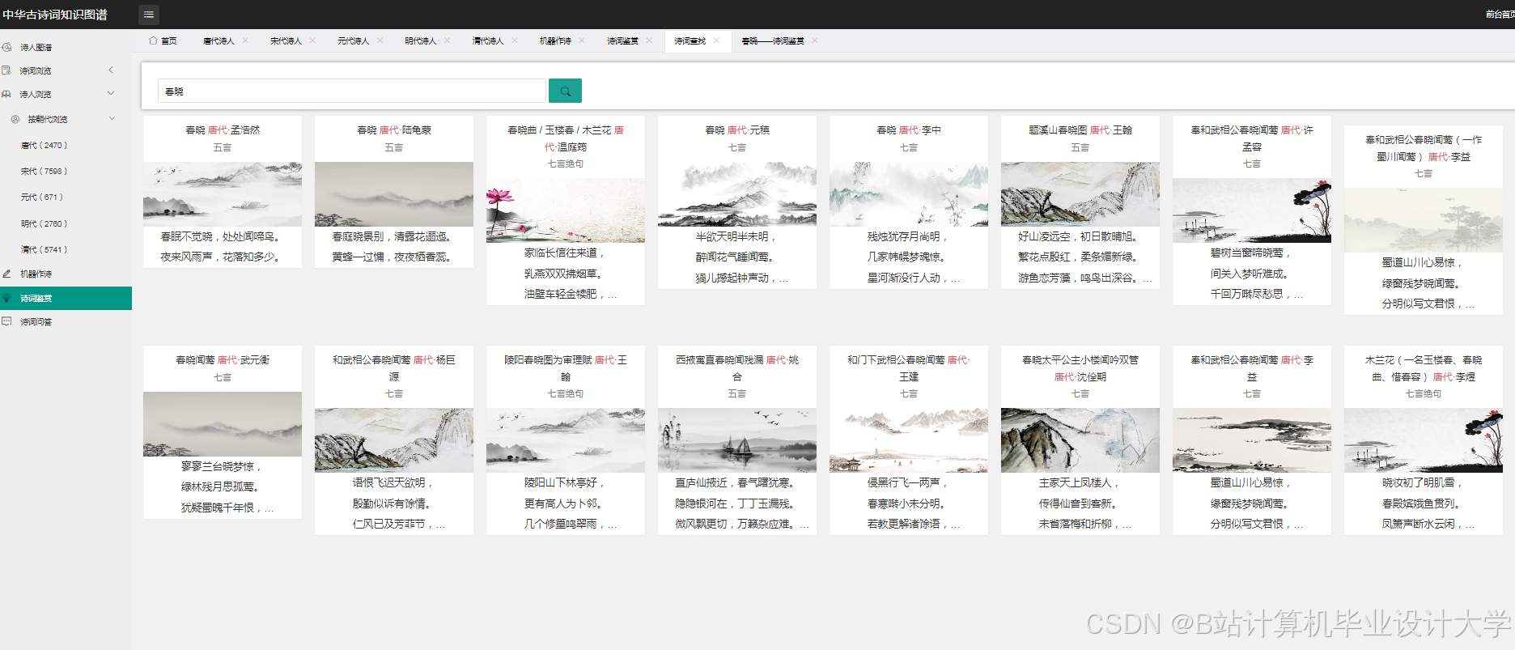
Task: Click the 中华古诗词知识图谱 site title
Action: [x=55, y=15]
